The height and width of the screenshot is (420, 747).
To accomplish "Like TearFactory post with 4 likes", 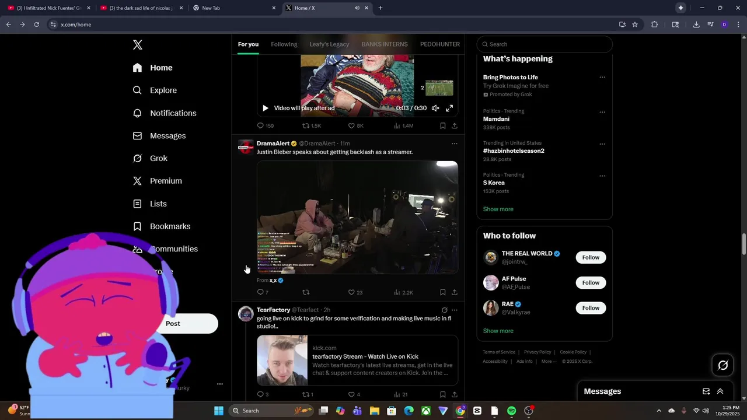I will click(351, 395).
